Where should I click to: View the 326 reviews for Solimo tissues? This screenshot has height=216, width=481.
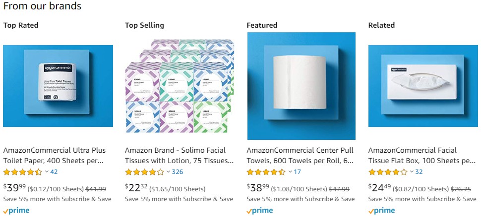click(x=178, y=172)
